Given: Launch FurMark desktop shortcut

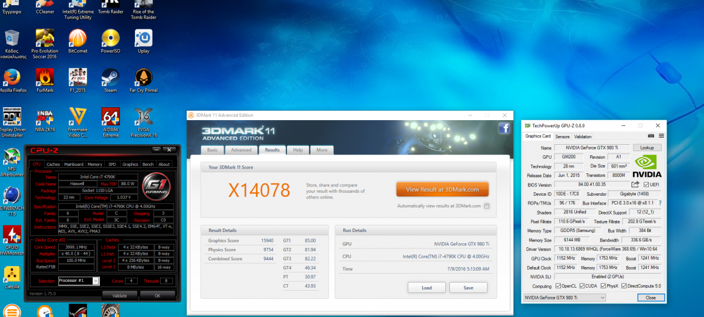Looking at the screenshot, I should coord(44,77).
